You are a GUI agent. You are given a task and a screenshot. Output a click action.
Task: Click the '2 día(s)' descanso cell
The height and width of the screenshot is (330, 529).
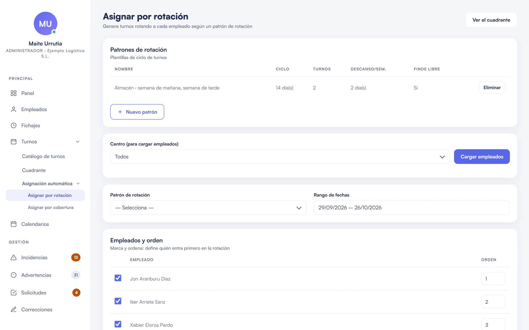point(358,88)
